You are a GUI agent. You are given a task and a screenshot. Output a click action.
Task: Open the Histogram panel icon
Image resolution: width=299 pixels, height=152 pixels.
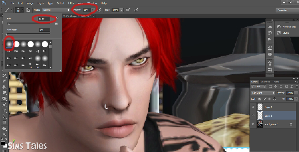click(270, 27)
